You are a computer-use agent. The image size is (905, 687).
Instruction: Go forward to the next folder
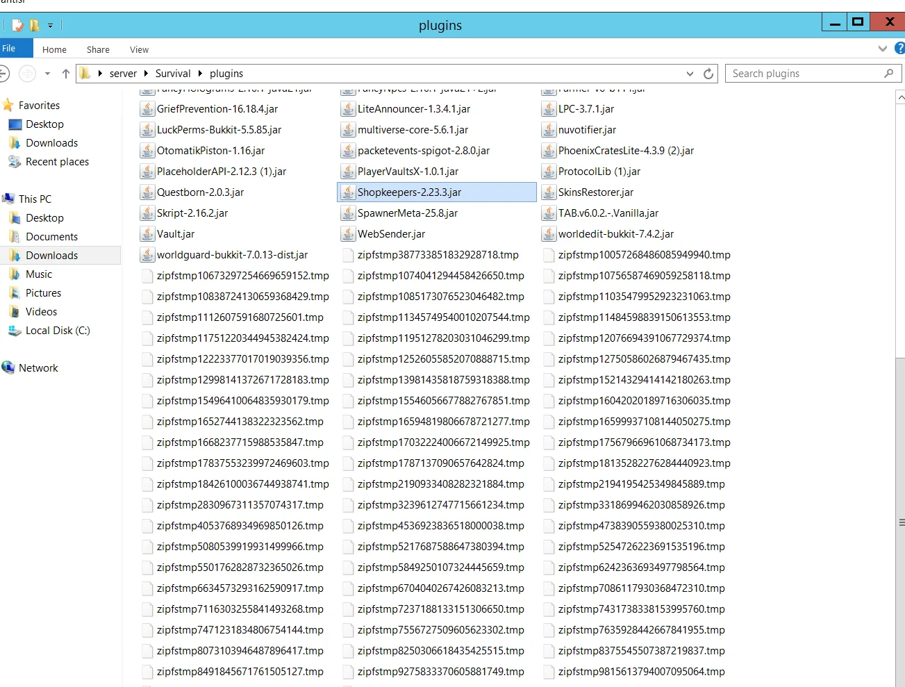(x=27, y=74)
